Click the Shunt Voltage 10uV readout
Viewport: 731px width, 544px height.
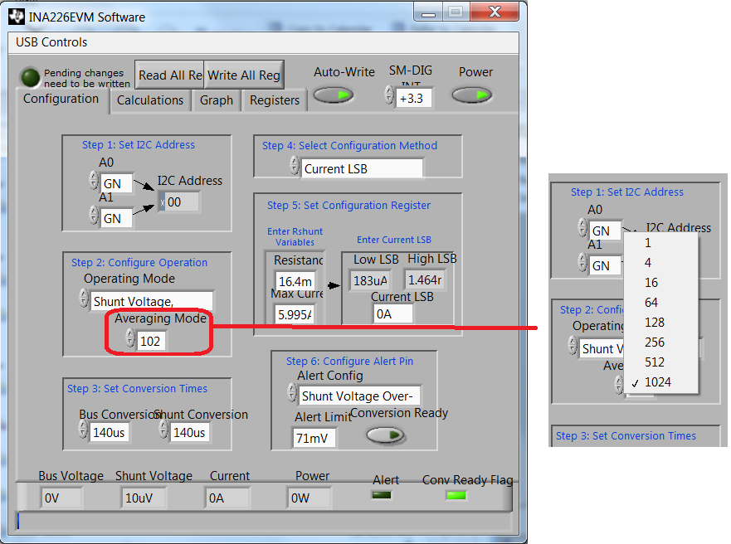click(143, 498)
